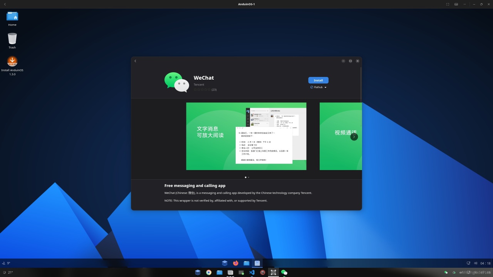Open the first WeChat screenshot thumbnail
The image size is (493, 277).
tap(246, 136)
